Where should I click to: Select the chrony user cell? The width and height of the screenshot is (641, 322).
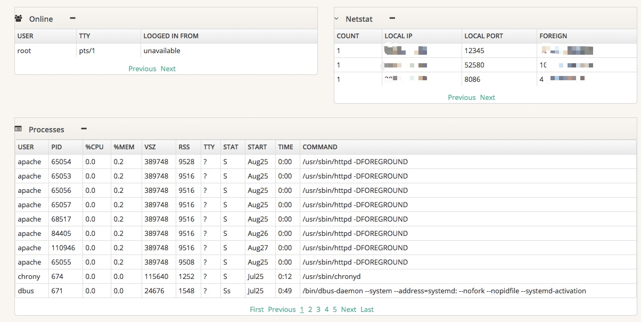32,276
